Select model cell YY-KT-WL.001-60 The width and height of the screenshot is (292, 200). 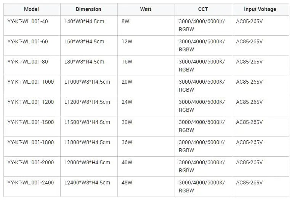coord(32,46)
